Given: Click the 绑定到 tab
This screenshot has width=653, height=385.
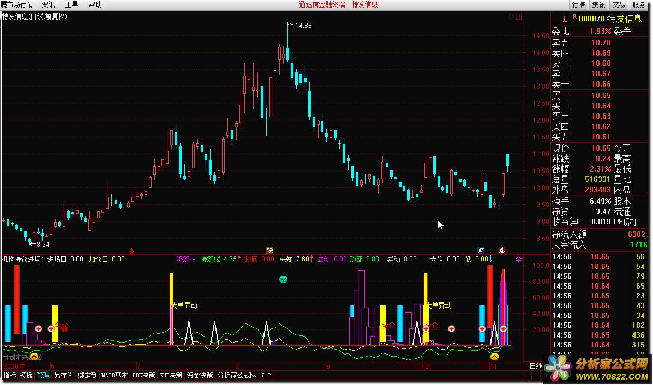Looking at the screenshot, I should (x=87, y=375).
